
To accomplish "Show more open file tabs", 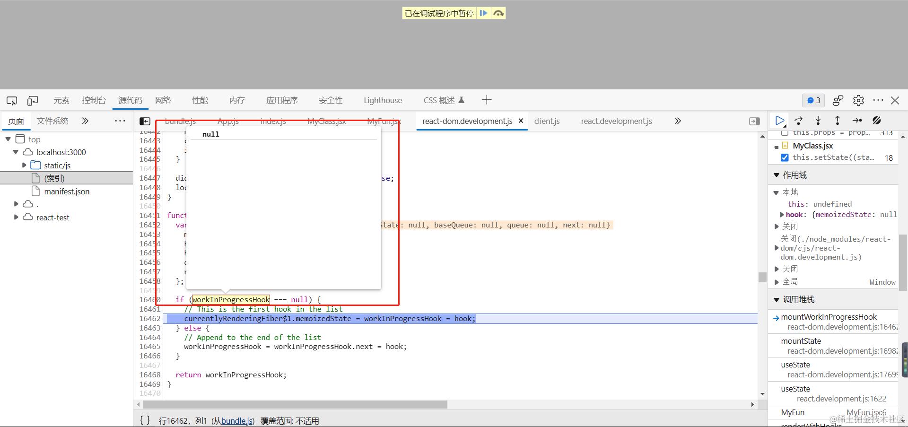I will pyautogui.click(x=678, y=121).
